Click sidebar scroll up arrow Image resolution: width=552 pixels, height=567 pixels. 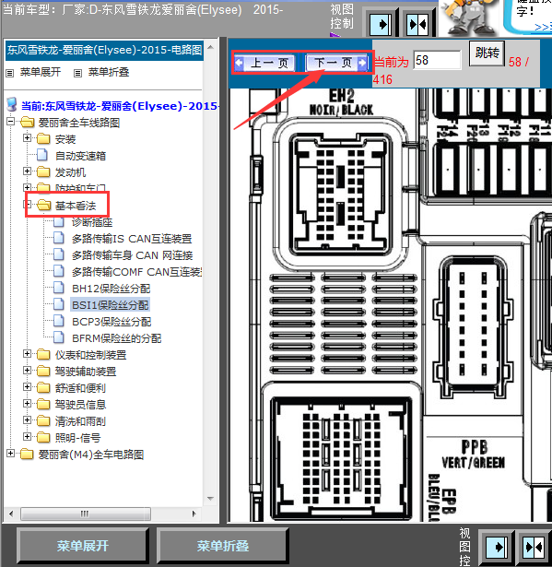coord(211,47)
